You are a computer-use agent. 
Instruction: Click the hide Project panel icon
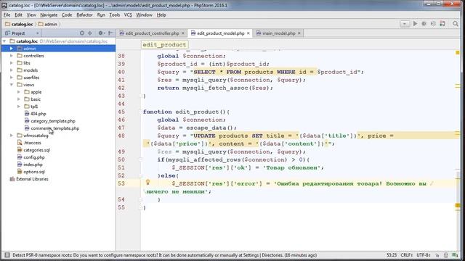(x=110, y=33)
